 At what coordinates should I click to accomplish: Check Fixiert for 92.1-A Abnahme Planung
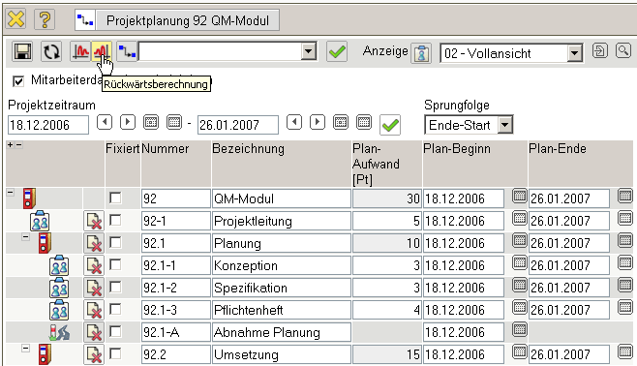point(116,332)
